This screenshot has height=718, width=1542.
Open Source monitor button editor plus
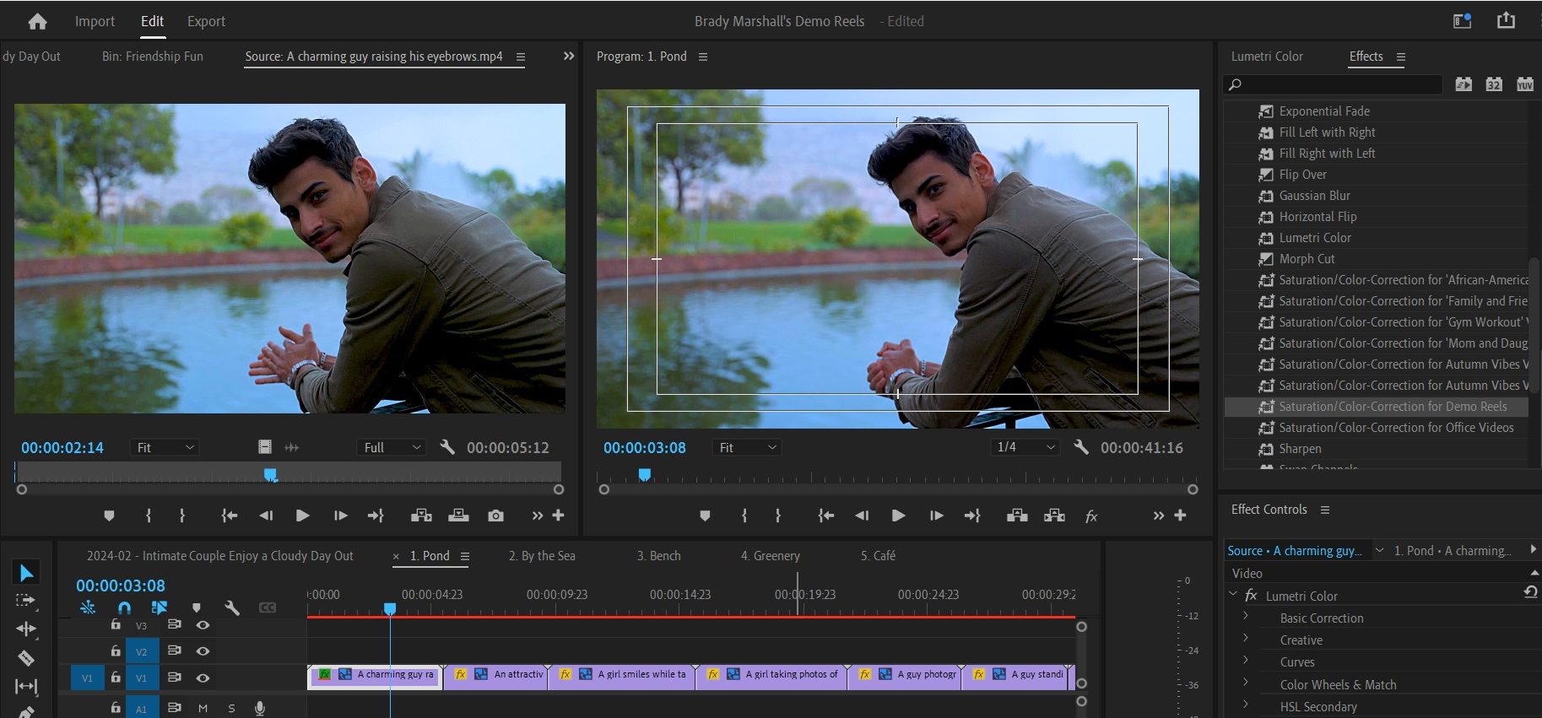pos(558,516)
